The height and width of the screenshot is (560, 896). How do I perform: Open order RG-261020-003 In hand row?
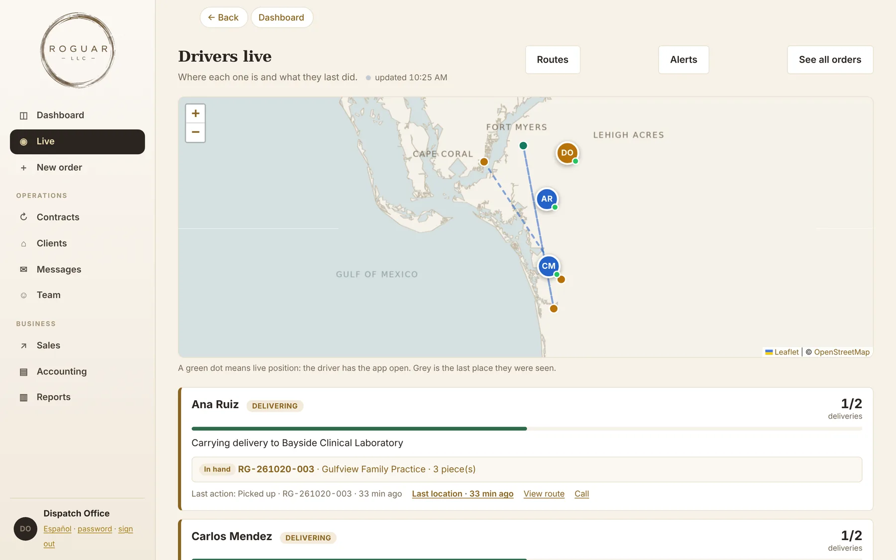[527, 469]
